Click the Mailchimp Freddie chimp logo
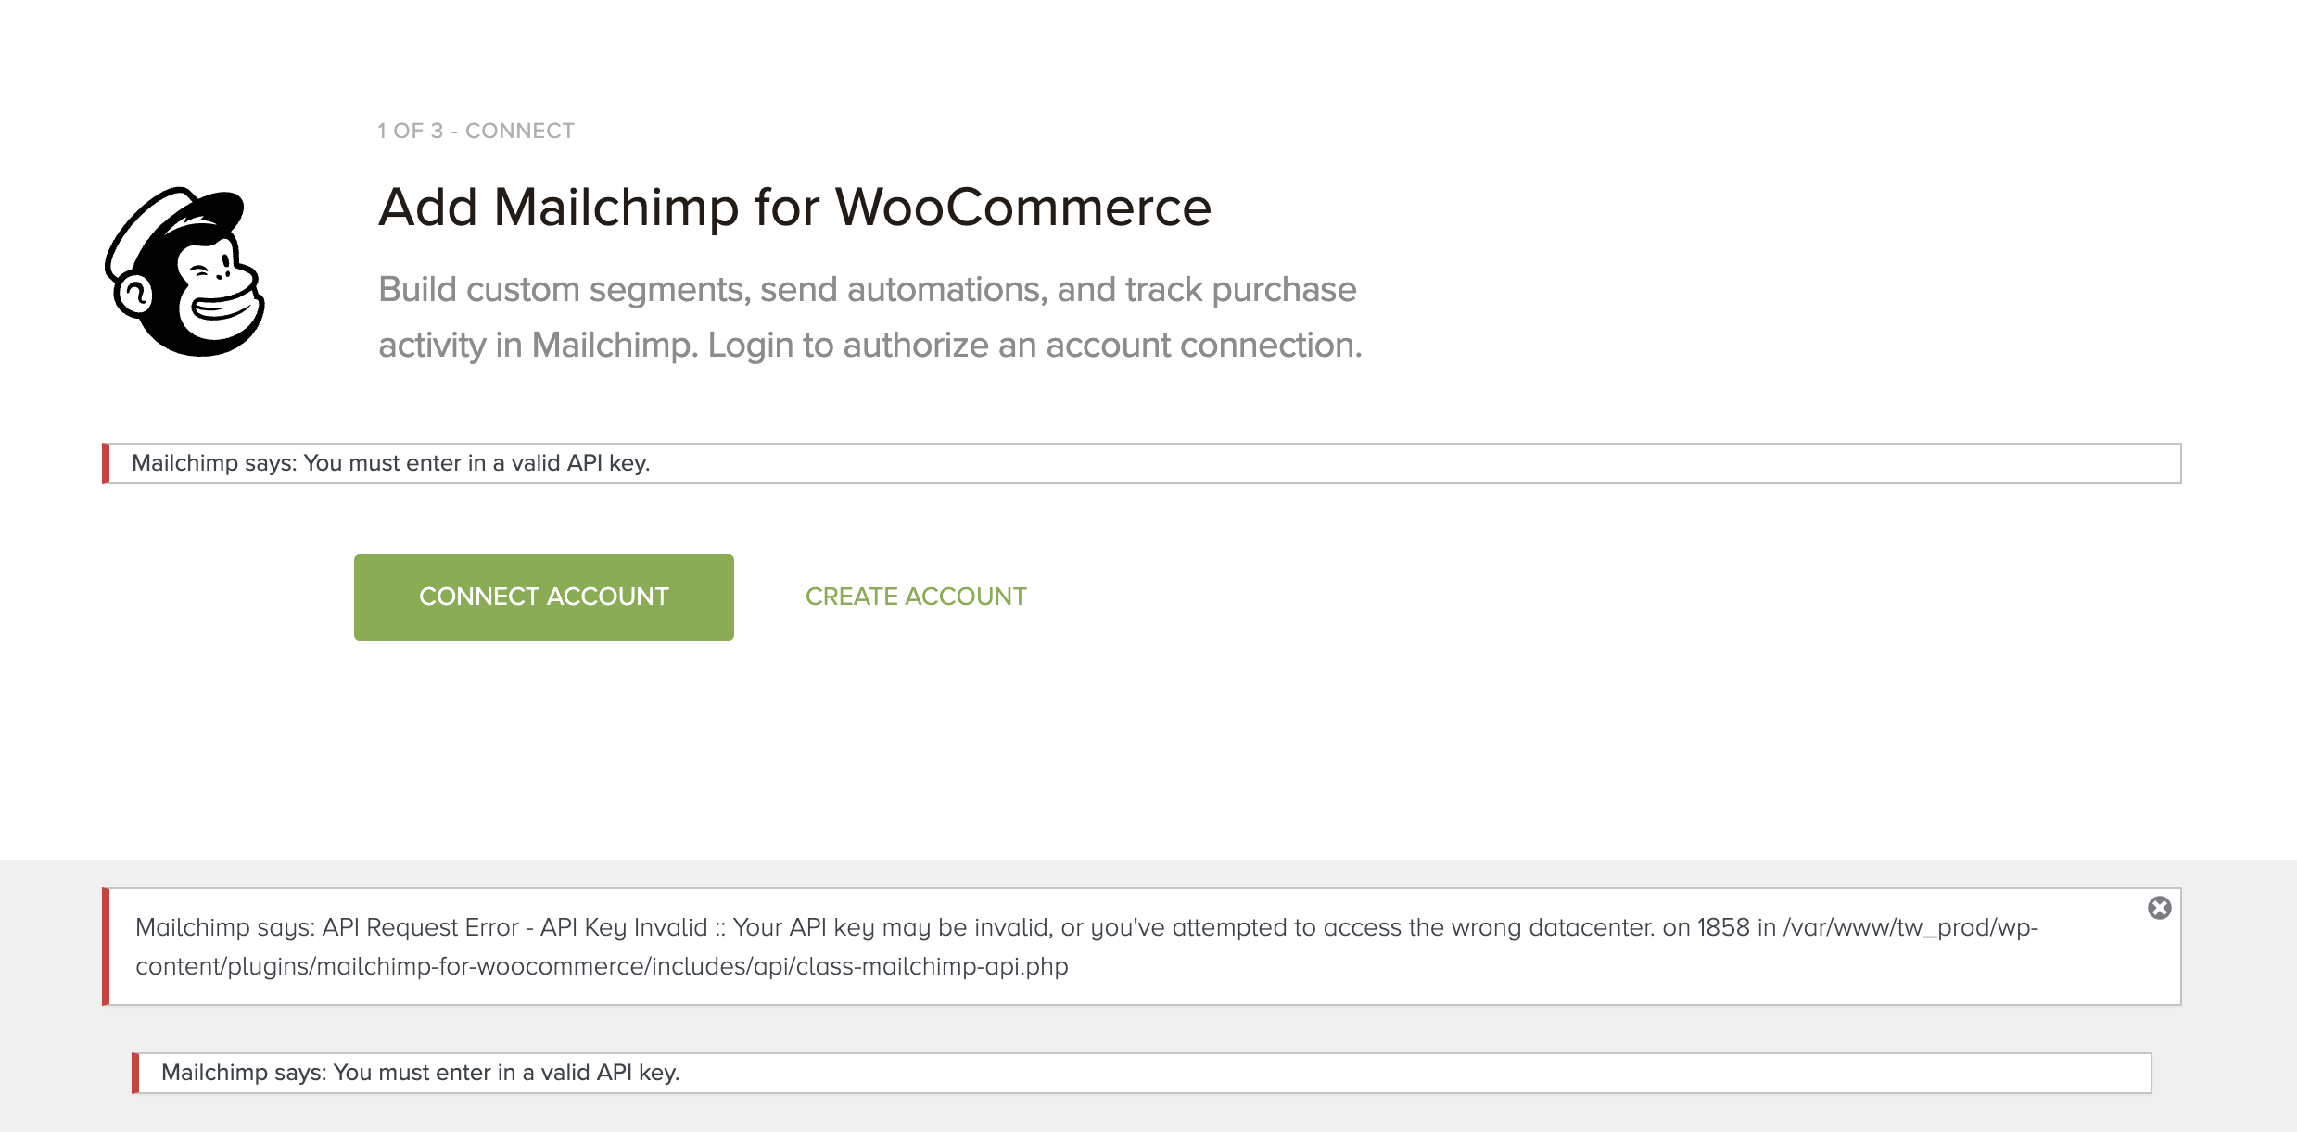The width and height of the screenshot is (2297, 1132). click(184, 271)
